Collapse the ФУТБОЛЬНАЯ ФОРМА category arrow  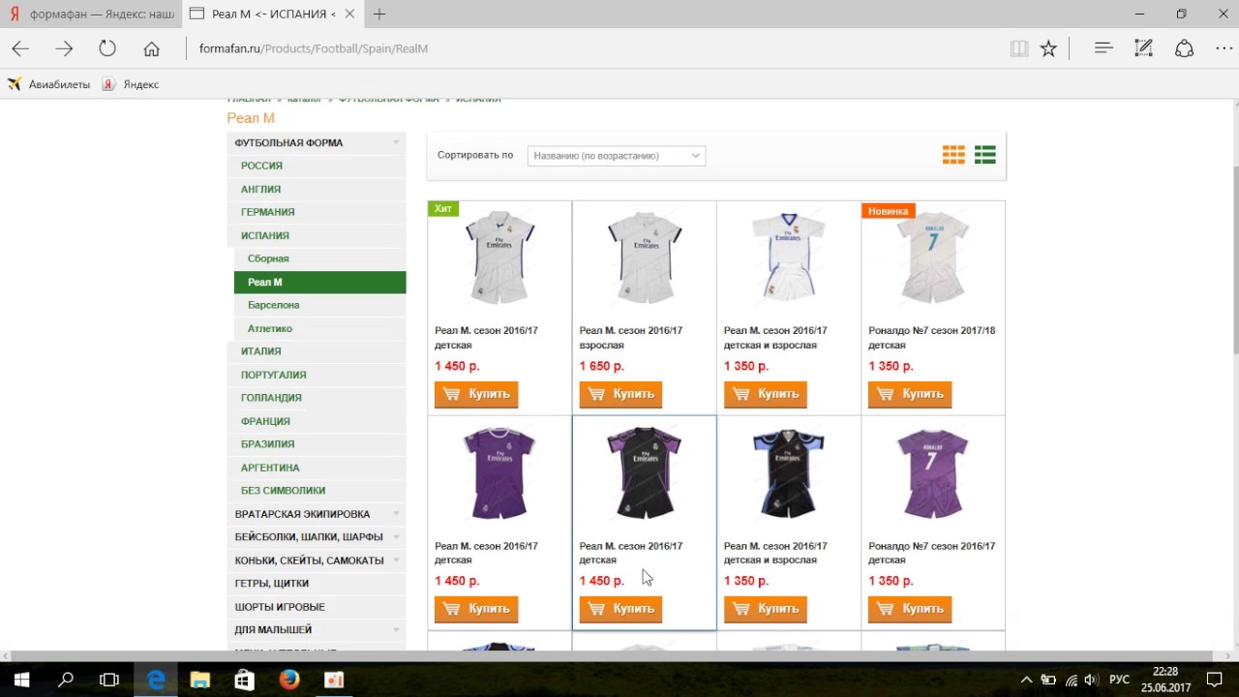click(x=396, y=143)
